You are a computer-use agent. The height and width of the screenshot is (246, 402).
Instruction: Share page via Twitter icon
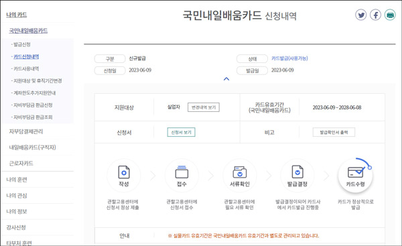tap(360, 15)
